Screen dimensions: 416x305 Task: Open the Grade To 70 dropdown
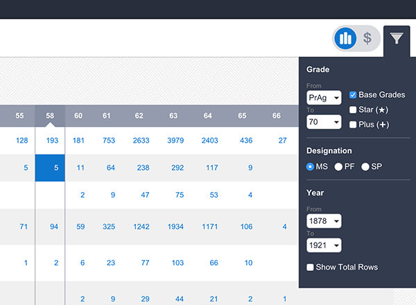324,122
